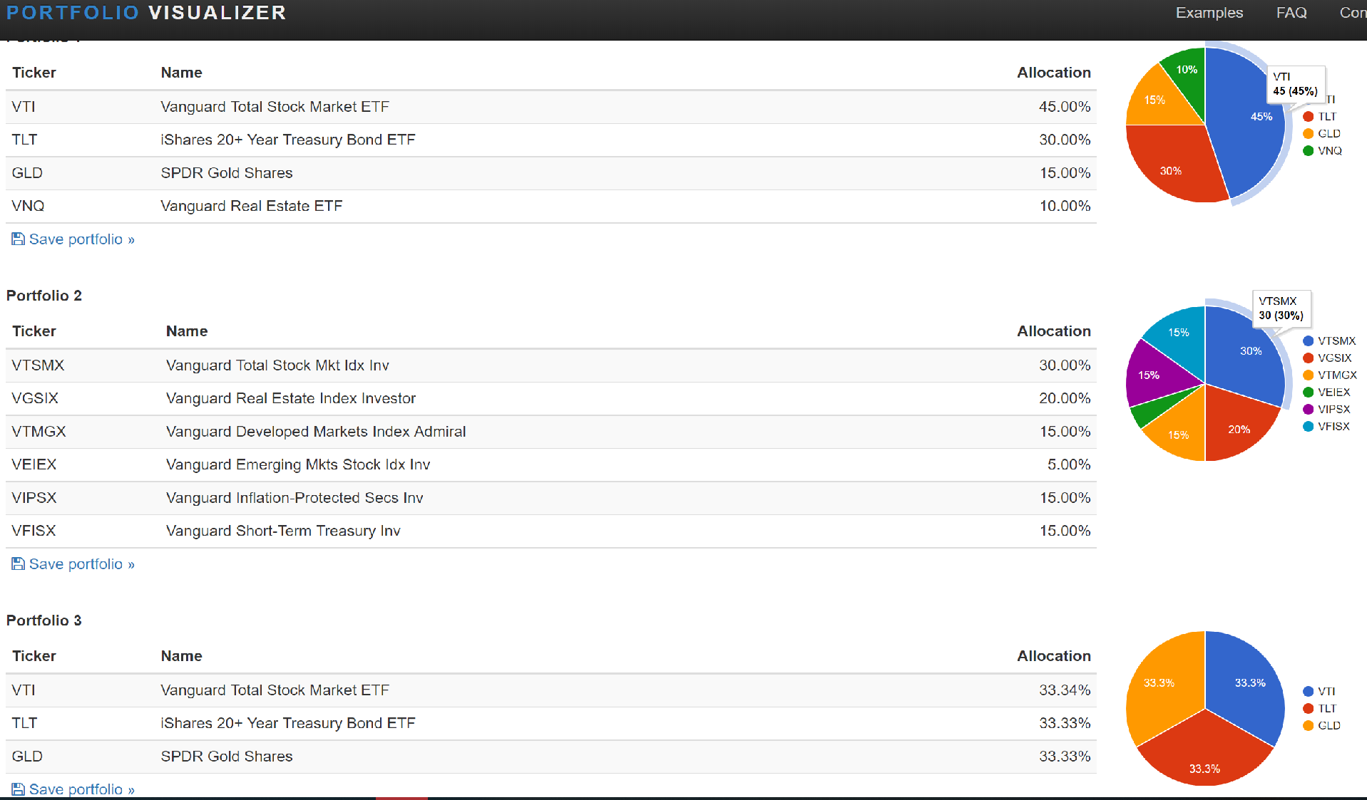Click the Portfolio Visualizer logo
The image size is (1367, 800).
pos(146,13)
